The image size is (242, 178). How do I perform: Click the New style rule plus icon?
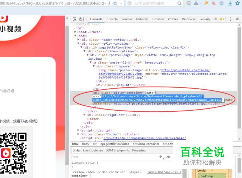point(161,157)
